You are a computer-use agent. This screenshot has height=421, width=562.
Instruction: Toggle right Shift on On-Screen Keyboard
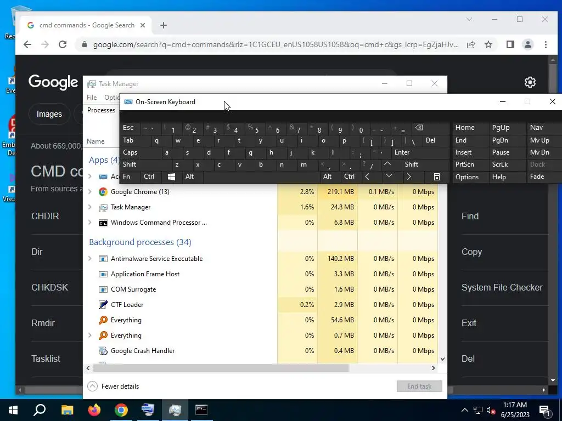pyautogui.click(x=425, y=164)
